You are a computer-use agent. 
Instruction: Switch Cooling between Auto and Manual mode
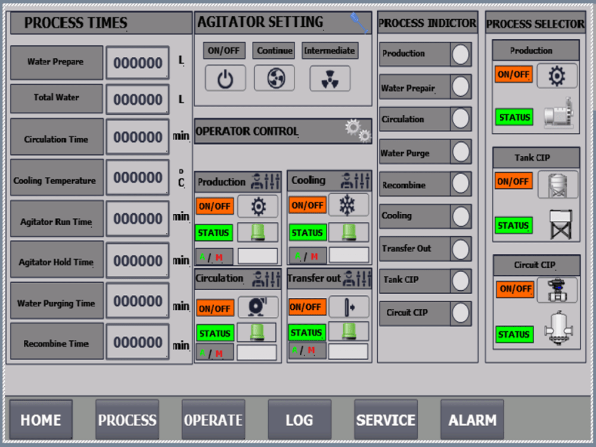308,256
